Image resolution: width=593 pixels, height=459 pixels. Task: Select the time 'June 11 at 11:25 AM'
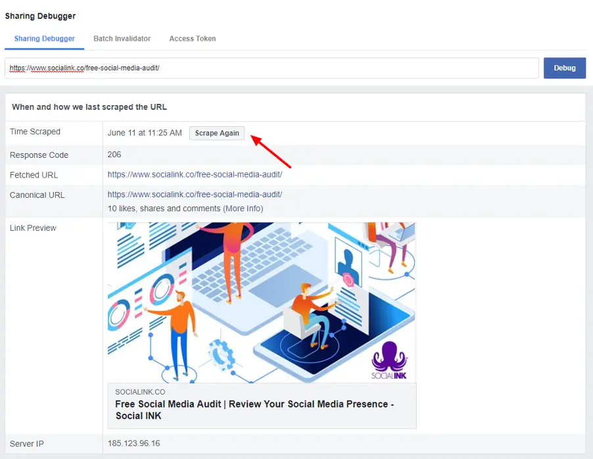point(145,133)
